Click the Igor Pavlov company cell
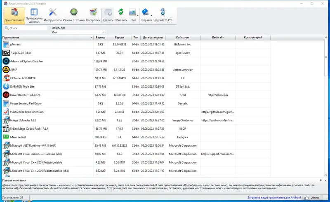330x202 pixels. tap(183, 53)
